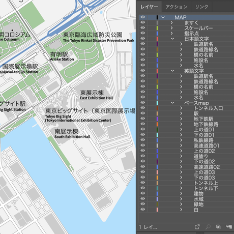Click the 国際展示場駅 station label

click(20, 67)
